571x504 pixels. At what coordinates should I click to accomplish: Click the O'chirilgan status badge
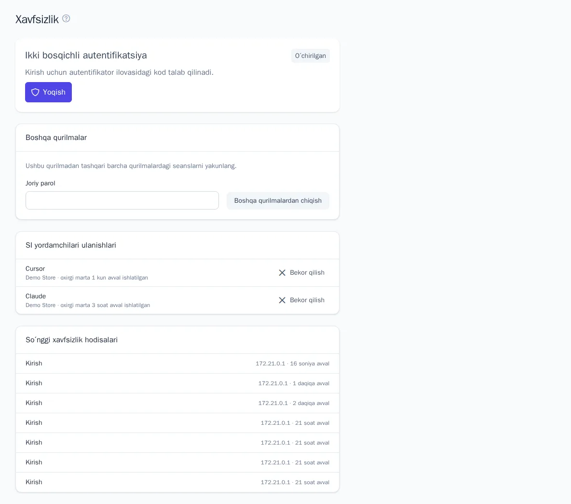[310, 56]
